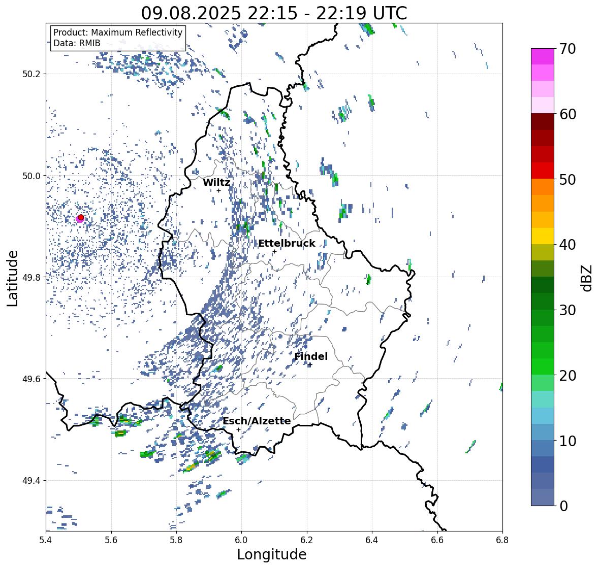
Task: Click the 6.4 longitude tick label
Action: point(372,540)
